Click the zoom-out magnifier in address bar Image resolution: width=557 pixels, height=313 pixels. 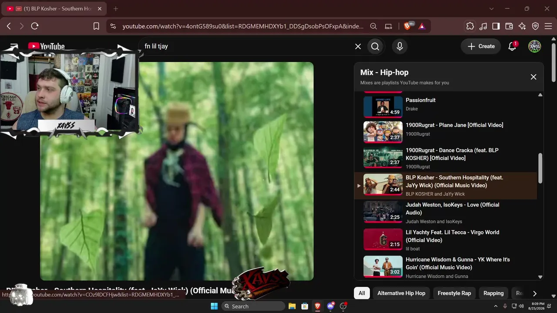coord(373,26)
